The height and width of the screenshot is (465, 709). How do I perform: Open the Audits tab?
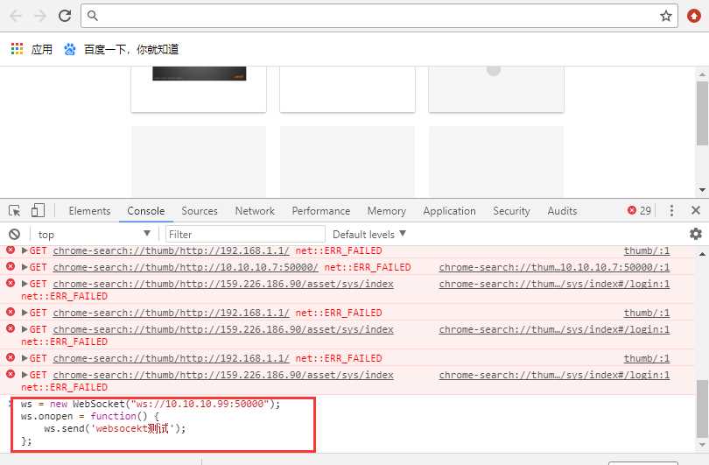tap(562, 211)
